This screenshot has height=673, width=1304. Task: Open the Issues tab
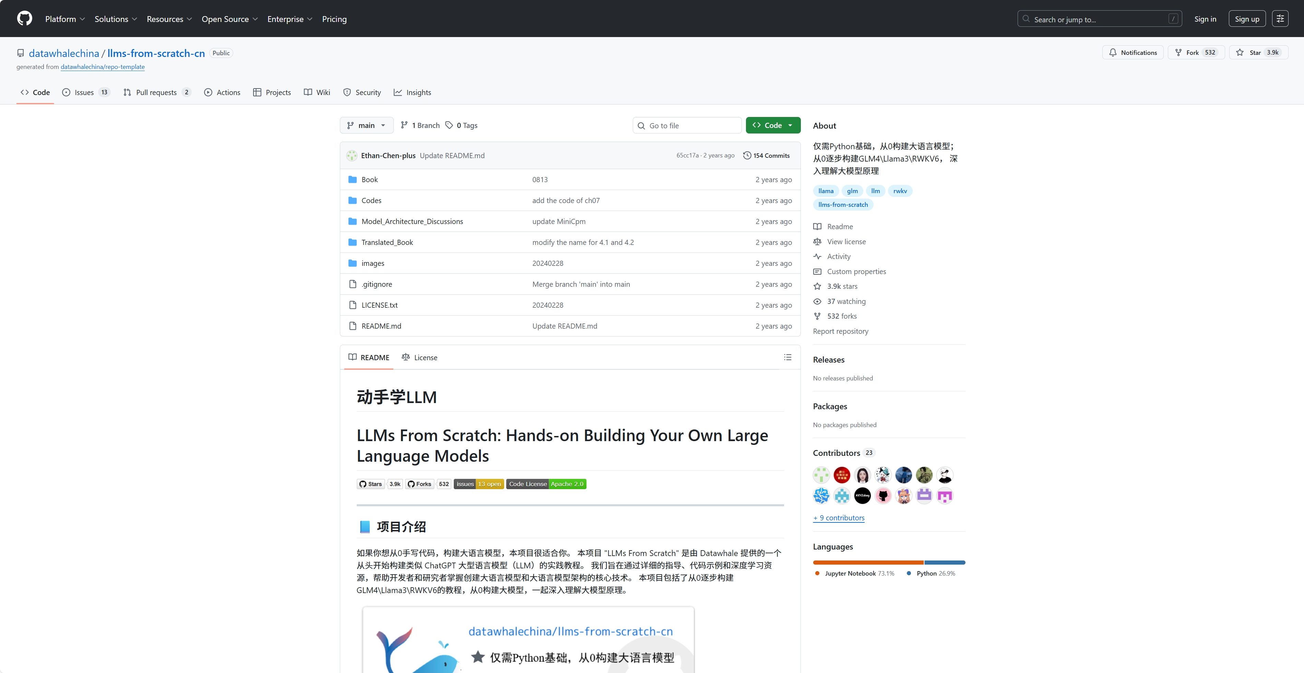pos(84,92)
